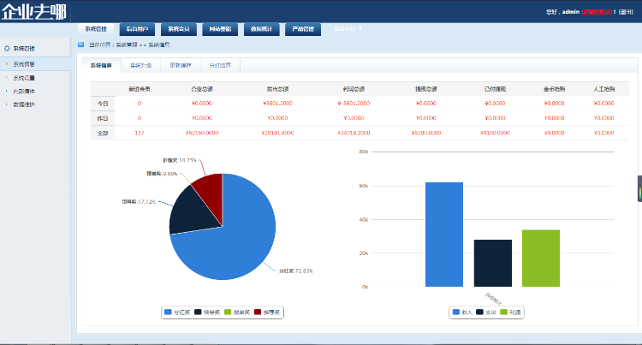Click the blue income bar in chart
The width and height of the screenshot is (642, 345).
point(444,235)
